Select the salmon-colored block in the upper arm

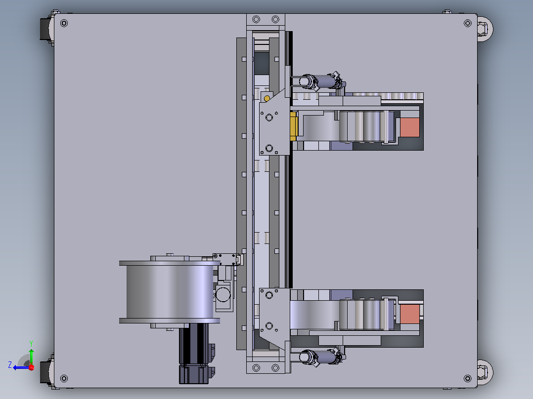(409, 127)
